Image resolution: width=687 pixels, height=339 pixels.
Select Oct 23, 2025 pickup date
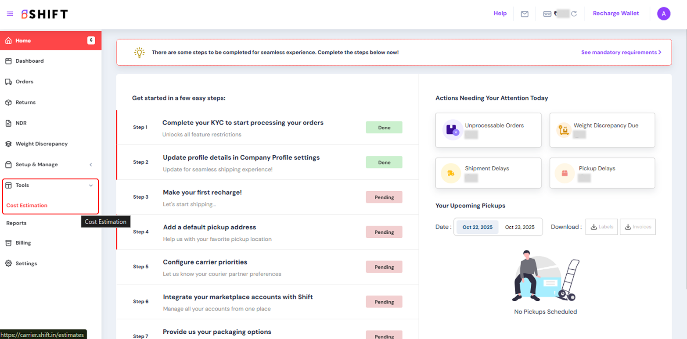[x=520, y=227]
